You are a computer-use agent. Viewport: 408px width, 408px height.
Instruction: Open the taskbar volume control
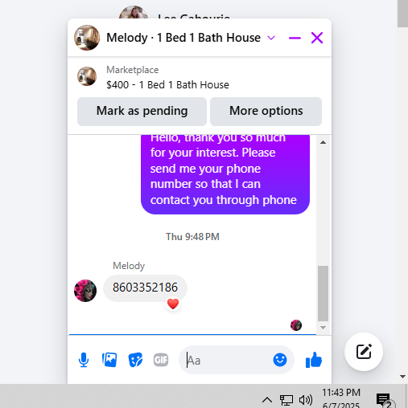pyautogui.click(x=306, y=400)
